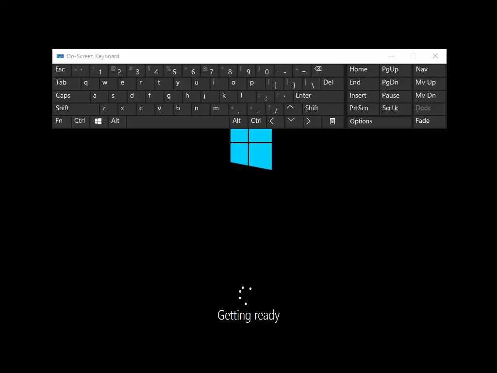Image resolution: width=497 pixels, height=373 pixels.
Task: Toggle the left Alt key
Action: point(116,121)
